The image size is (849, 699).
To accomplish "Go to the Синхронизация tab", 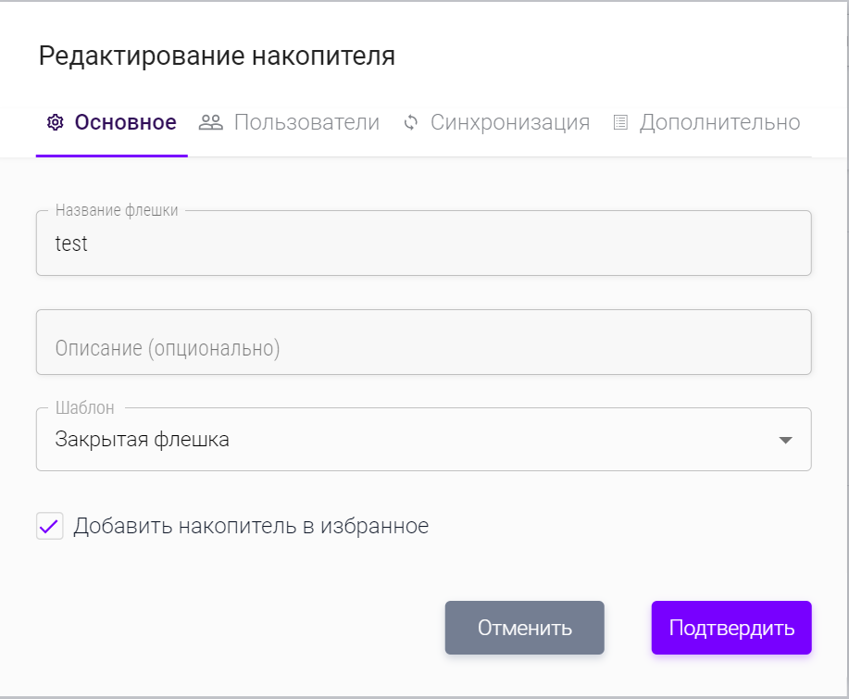I will coord(509,122).
